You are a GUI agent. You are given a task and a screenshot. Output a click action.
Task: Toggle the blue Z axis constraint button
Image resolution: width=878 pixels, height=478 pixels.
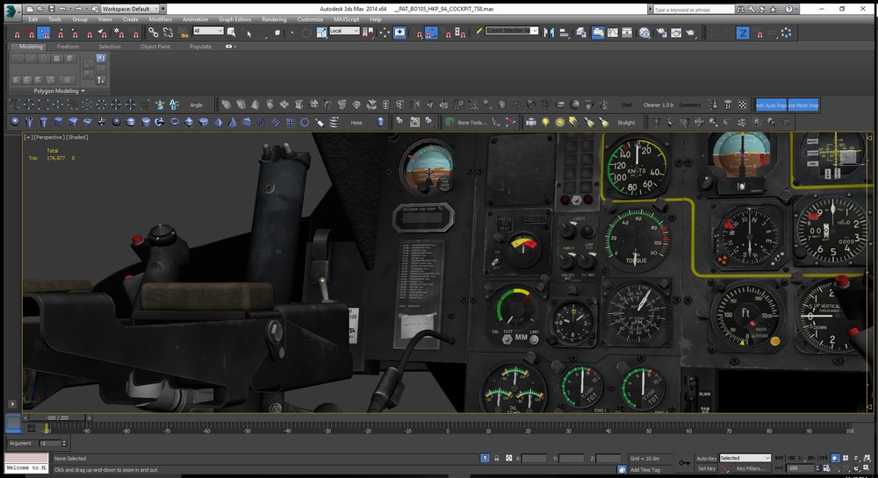click(743, 32)
